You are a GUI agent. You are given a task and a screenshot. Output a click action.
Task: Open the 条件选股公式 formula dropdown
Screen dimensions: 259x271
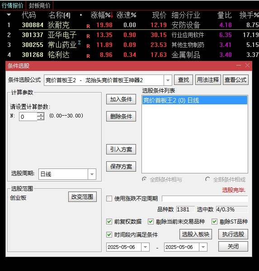point(168,80)
